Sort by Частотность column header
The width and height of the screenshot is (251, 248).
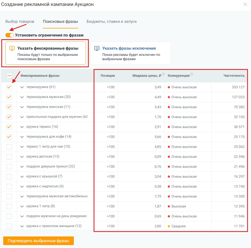tap(234, 75)
